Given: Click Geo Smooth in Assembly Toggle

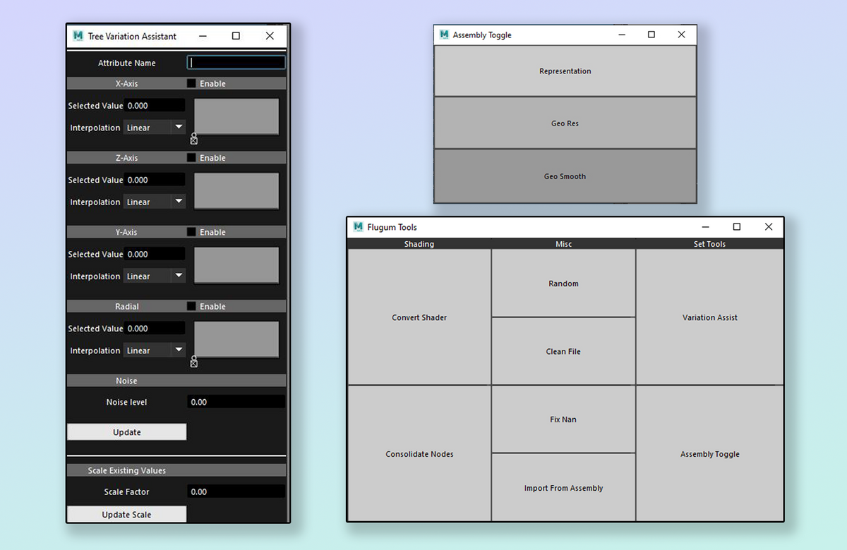Looking at the screenshot, I should [565, 176].
